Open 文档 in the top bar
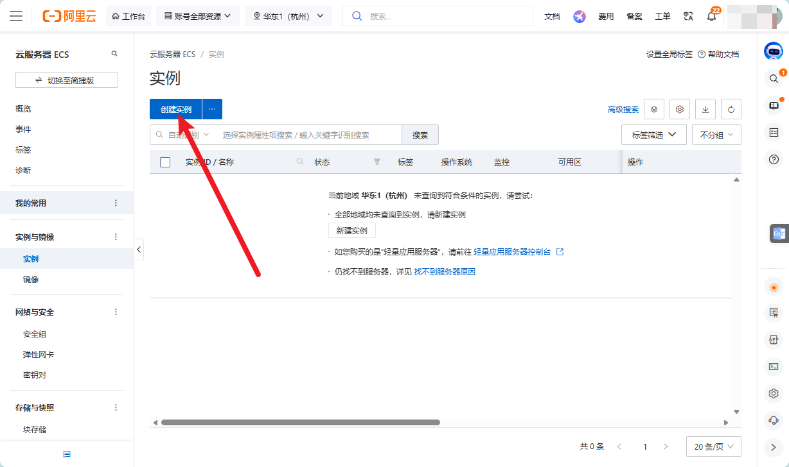 pyautogui.click(x=552, y=16)
